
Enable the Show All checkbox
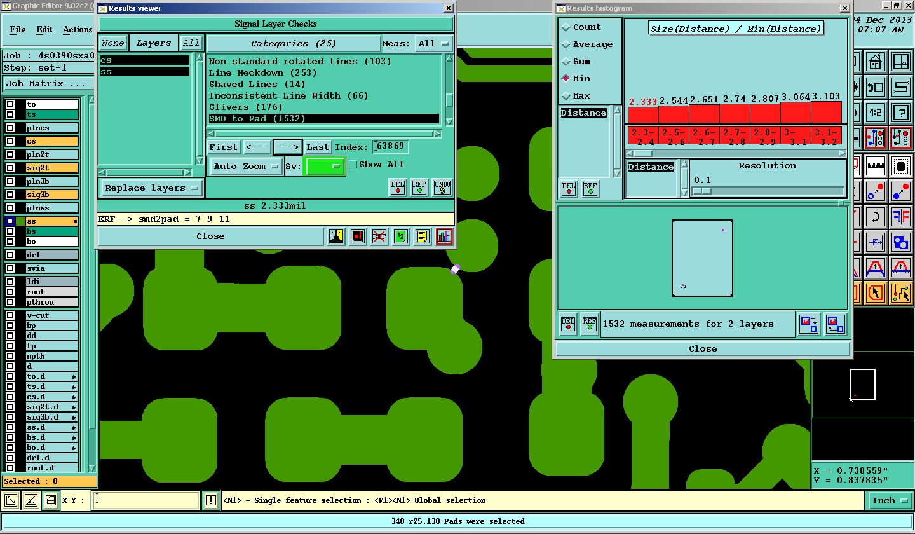point(353,165)
